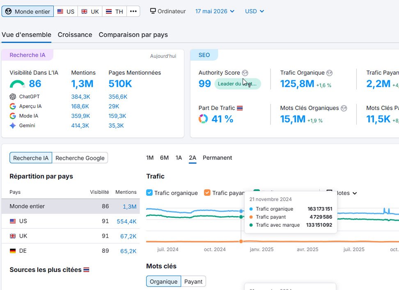Click the globe icon in Monde entier button
Viewport: 399px width, 290px height.
(x=8, y=11)
